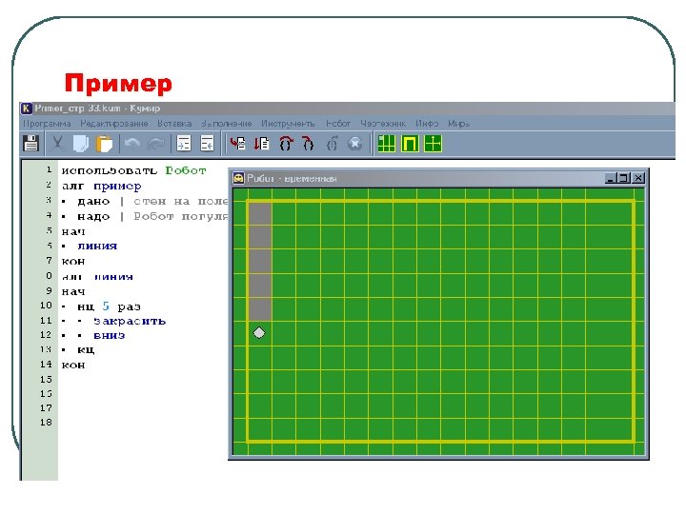Click the decrease indent icon

point(207,144)
